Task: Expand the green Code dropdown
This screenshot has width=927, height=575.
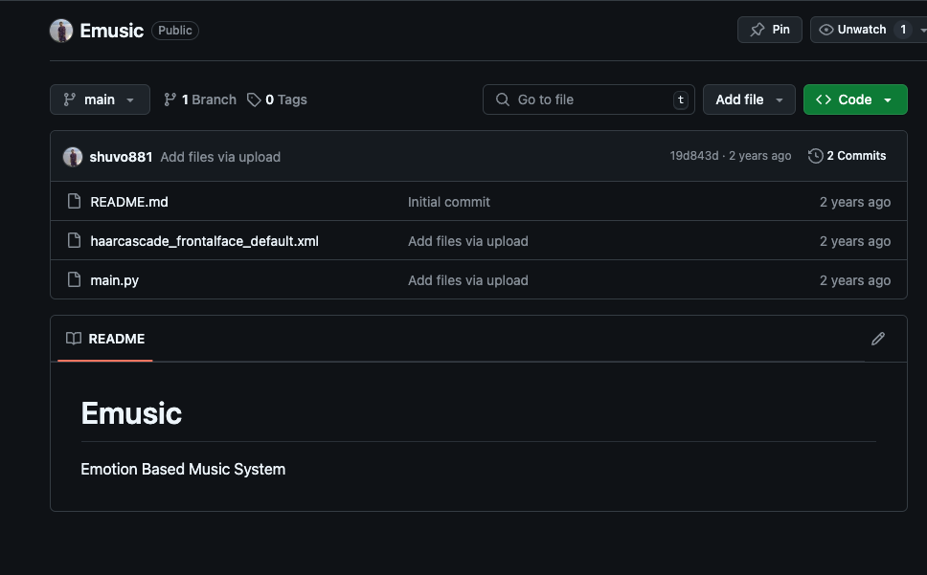Action: (854, 100)
